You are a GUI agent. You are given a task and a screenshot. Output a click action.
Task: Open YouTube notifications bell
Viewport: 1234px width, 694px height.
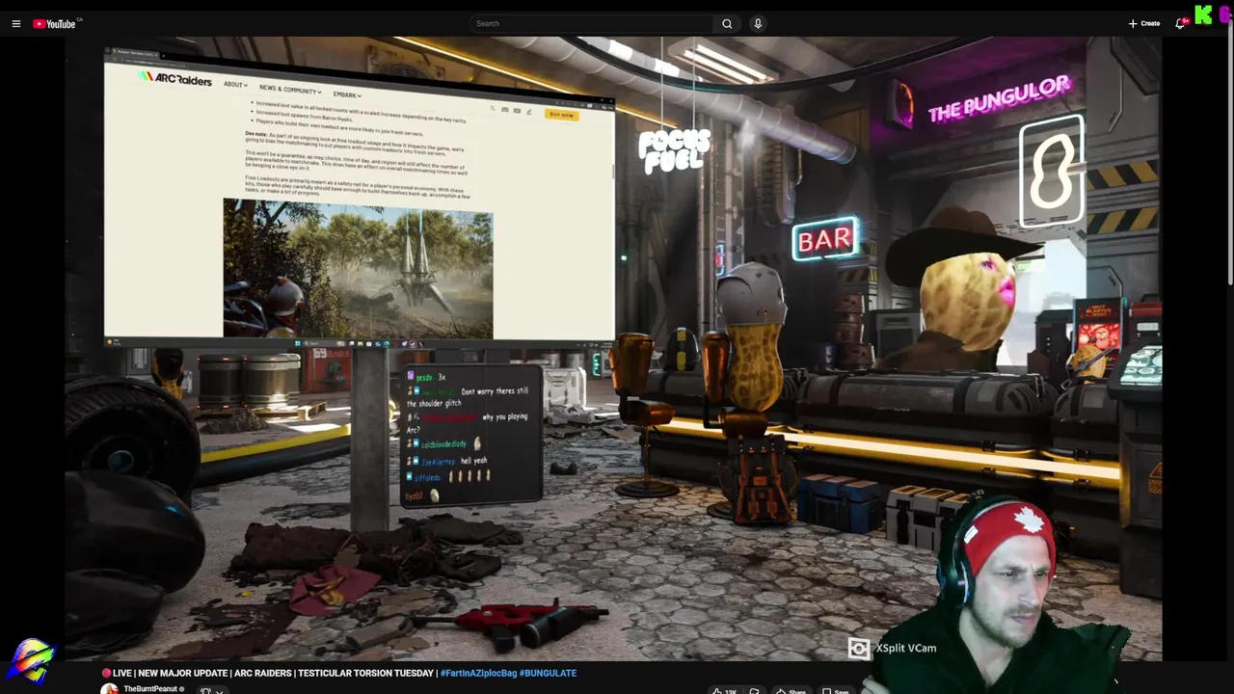tap(1180, 23)
